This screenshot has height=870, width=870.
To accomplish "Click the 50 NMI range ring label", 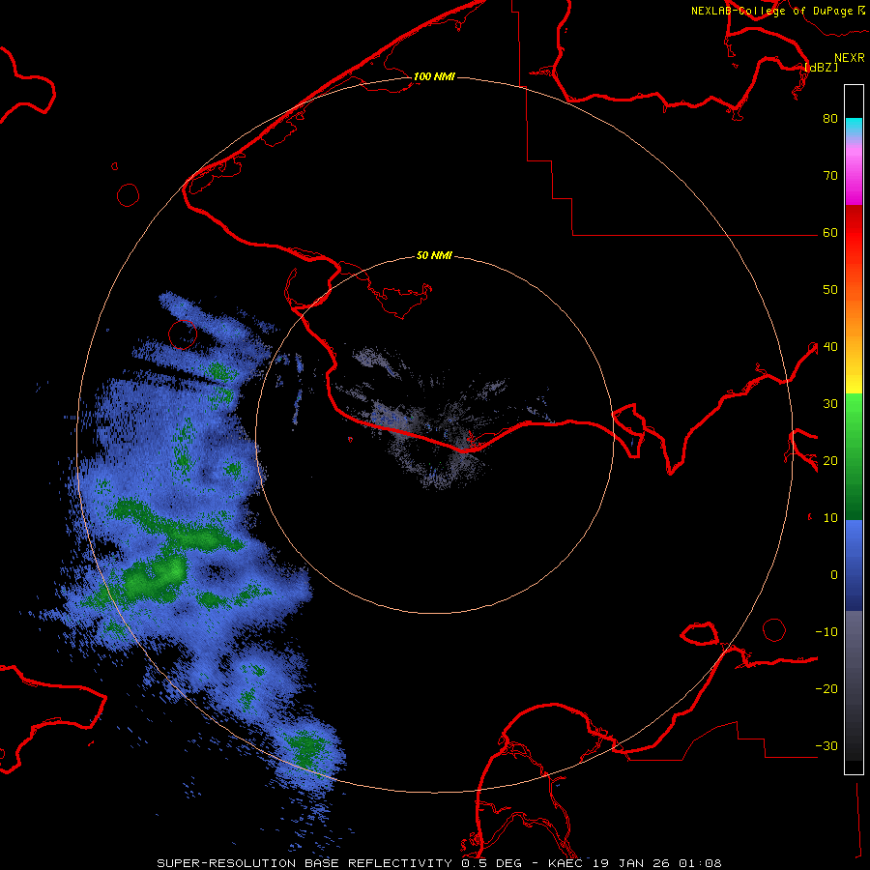I will (434, 255).
